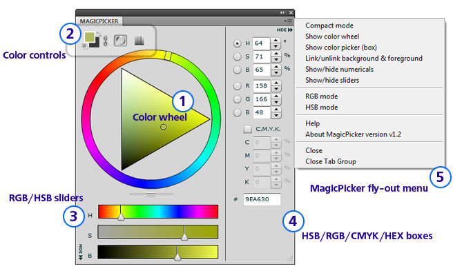The image size is (453, 273).
Task: Click vertical HIDE arrows beside sliders
Action: (x=81, y=252)
